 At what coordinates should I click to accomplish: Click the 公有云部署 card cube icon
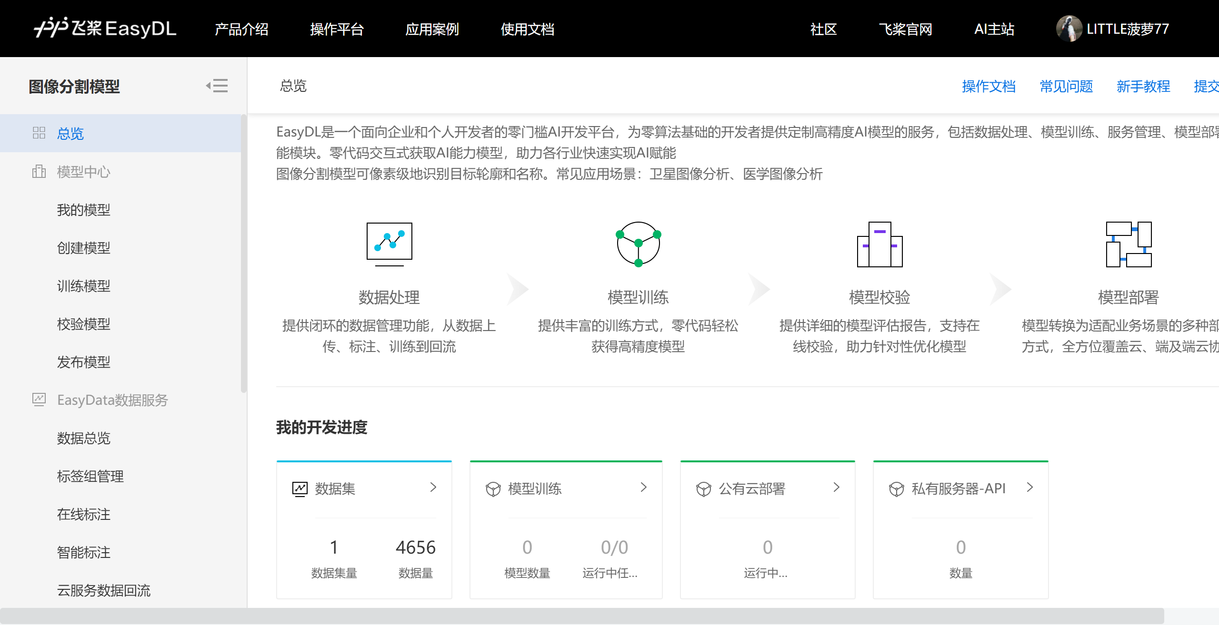(x=703, y=488)
